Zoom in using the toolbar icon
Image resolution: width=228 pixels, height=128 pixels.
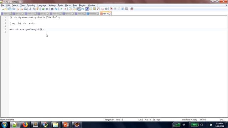tap(61, 9)
